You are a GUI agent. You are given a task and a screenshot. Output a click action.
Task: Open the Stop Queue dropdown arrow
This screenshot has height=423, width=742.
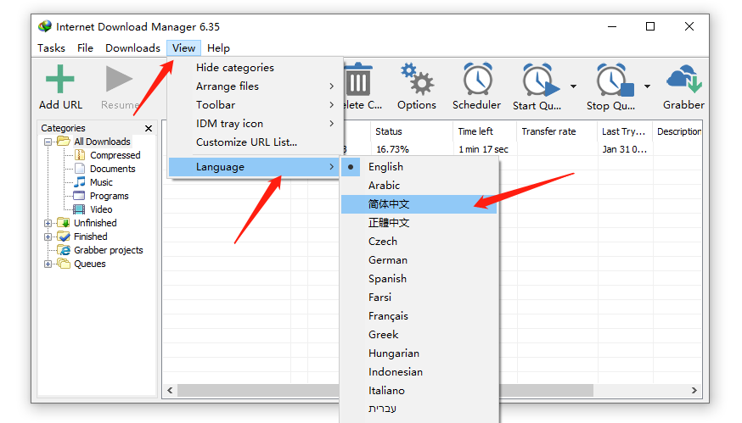coord(647,86)
